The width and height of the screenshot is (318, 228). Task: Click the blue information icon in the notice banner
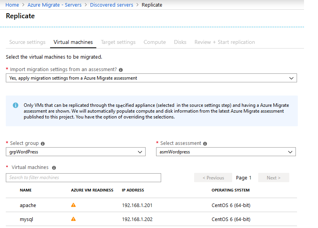tap(16, 105)
